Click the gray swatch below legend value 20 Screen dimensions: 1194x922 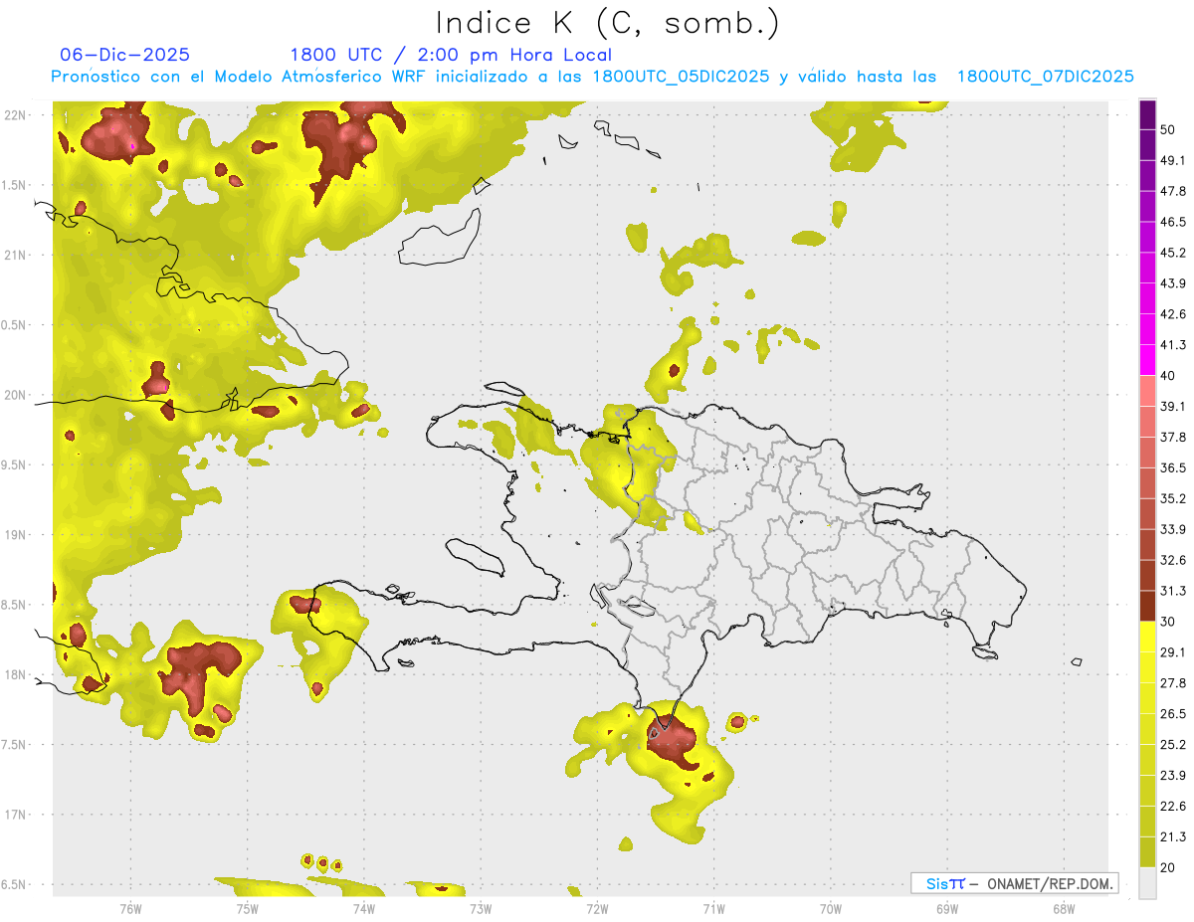click(x=1147, y=882)
